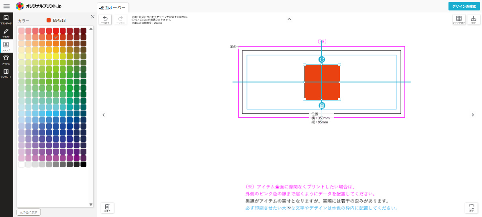Select the 正面オーバー tab
The width and height of the screenshot is (482, 217).
tap(113, 8)
